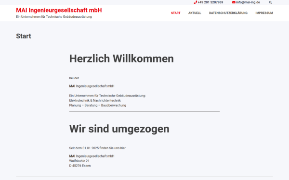The width and height of the screenshot is (289, 180).
Task: Open the AKTUELL menu item
Action: coord(195,13)
